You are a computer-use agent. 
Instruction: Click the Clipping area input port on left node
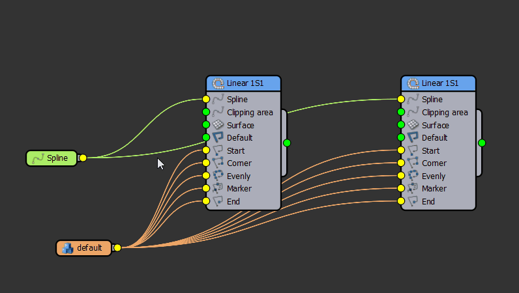point(206,112)
